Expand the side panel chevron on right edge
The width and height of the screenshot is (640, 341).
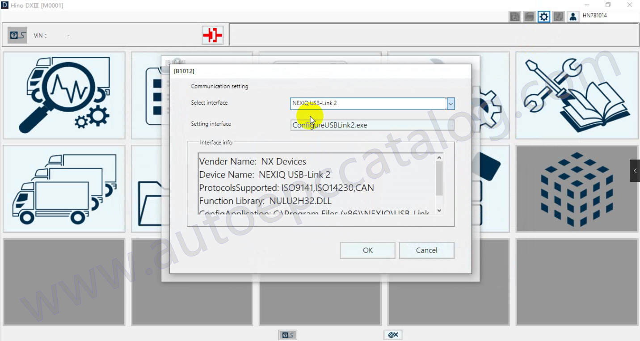pos(635,171)
